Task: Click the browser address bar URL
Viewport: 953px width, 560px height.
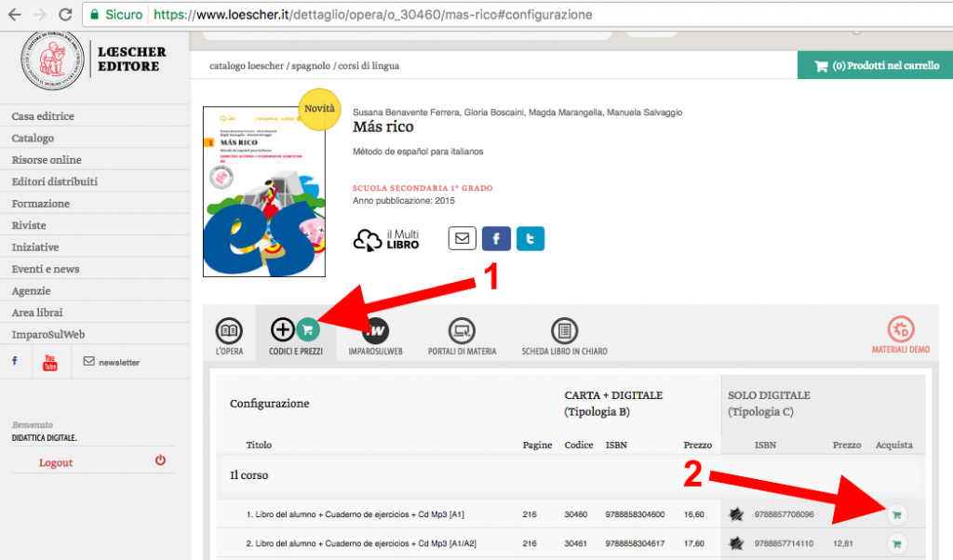Action: tap(372, 15)
